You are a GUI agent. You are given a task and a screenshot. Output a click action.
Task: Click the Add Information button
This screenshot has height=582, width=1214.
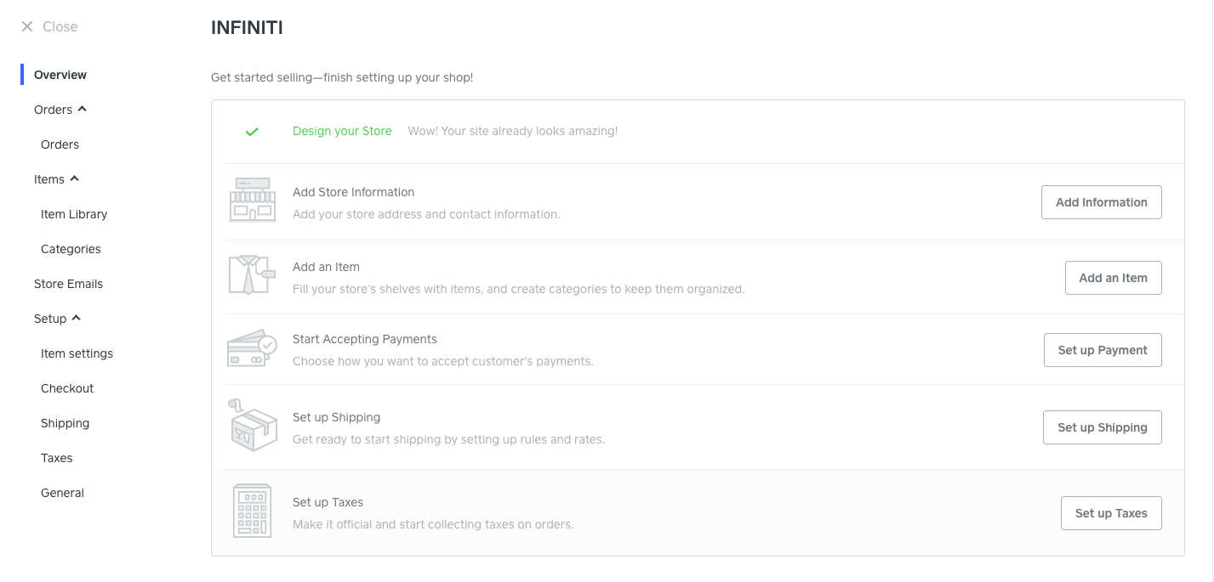coord(1101,202)
